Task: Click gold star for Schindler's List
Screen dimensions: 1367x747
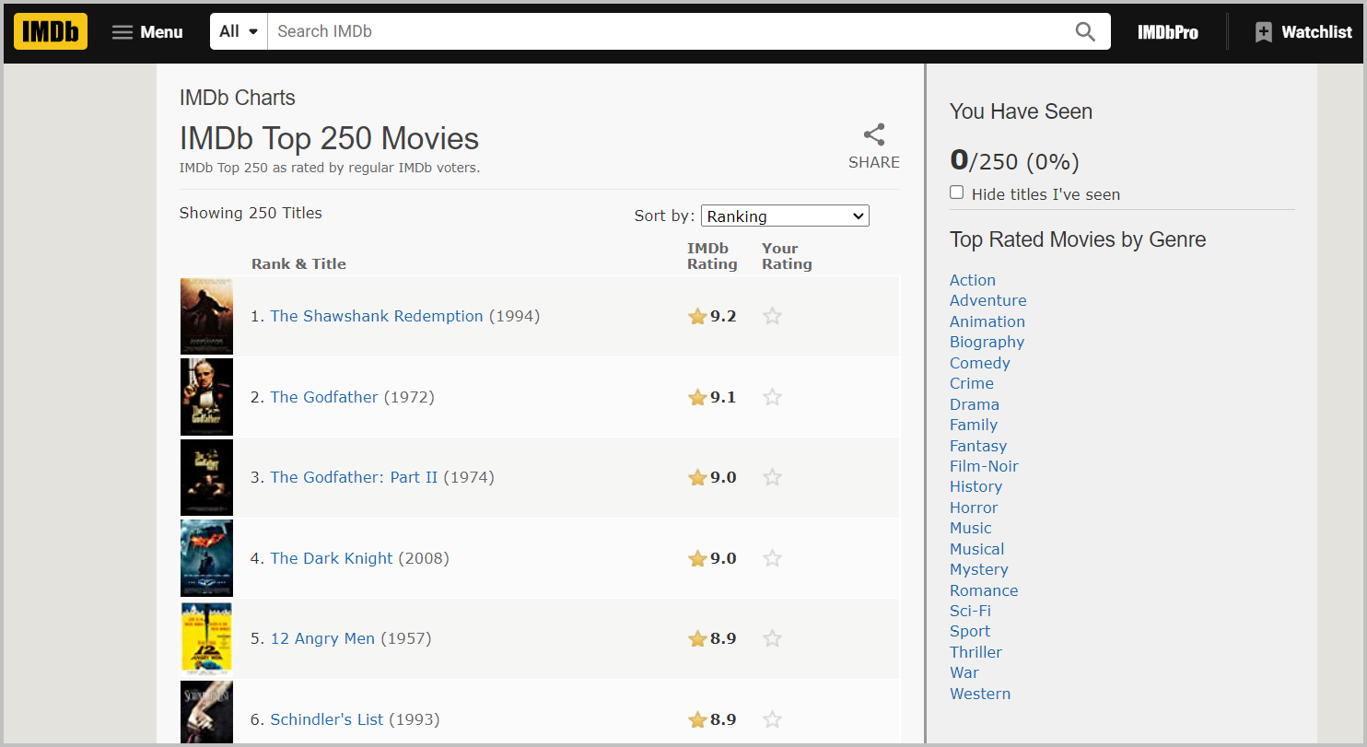Action: 697,719
